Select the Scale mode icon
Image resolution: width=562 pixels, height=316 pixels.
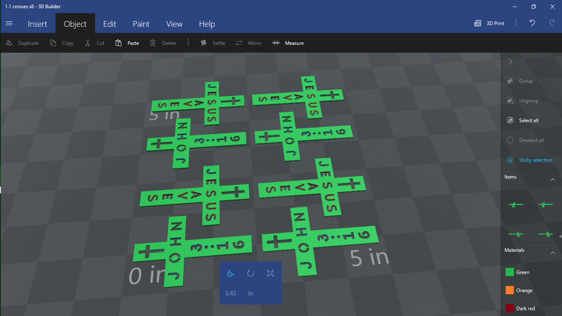coord(270,273)
